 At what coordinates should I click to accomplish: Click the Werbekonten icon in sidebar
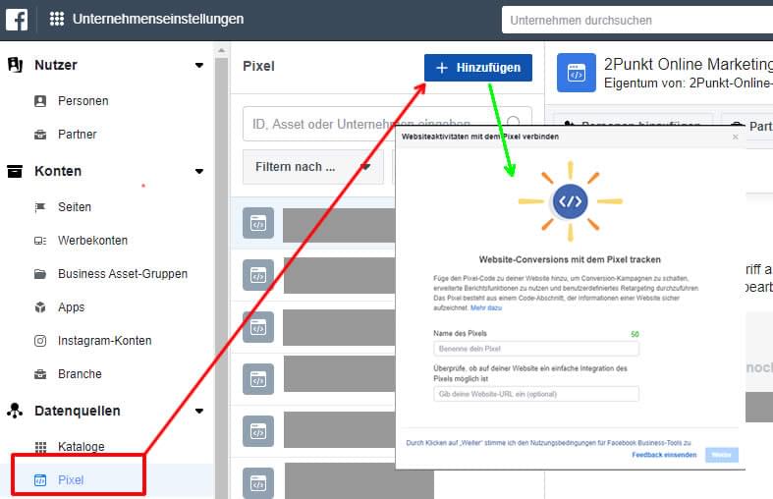(x=40, y=241)
